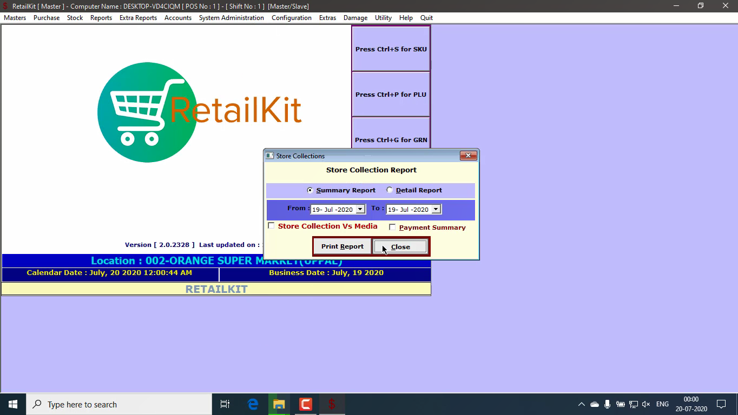Open the Stock menu
738x415 pixels.
point(75,18)
